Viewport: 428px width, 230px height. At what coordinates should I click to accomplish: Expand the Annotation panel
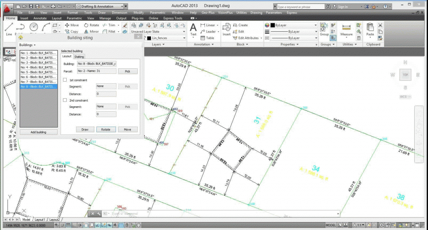[x=204, y=45]
